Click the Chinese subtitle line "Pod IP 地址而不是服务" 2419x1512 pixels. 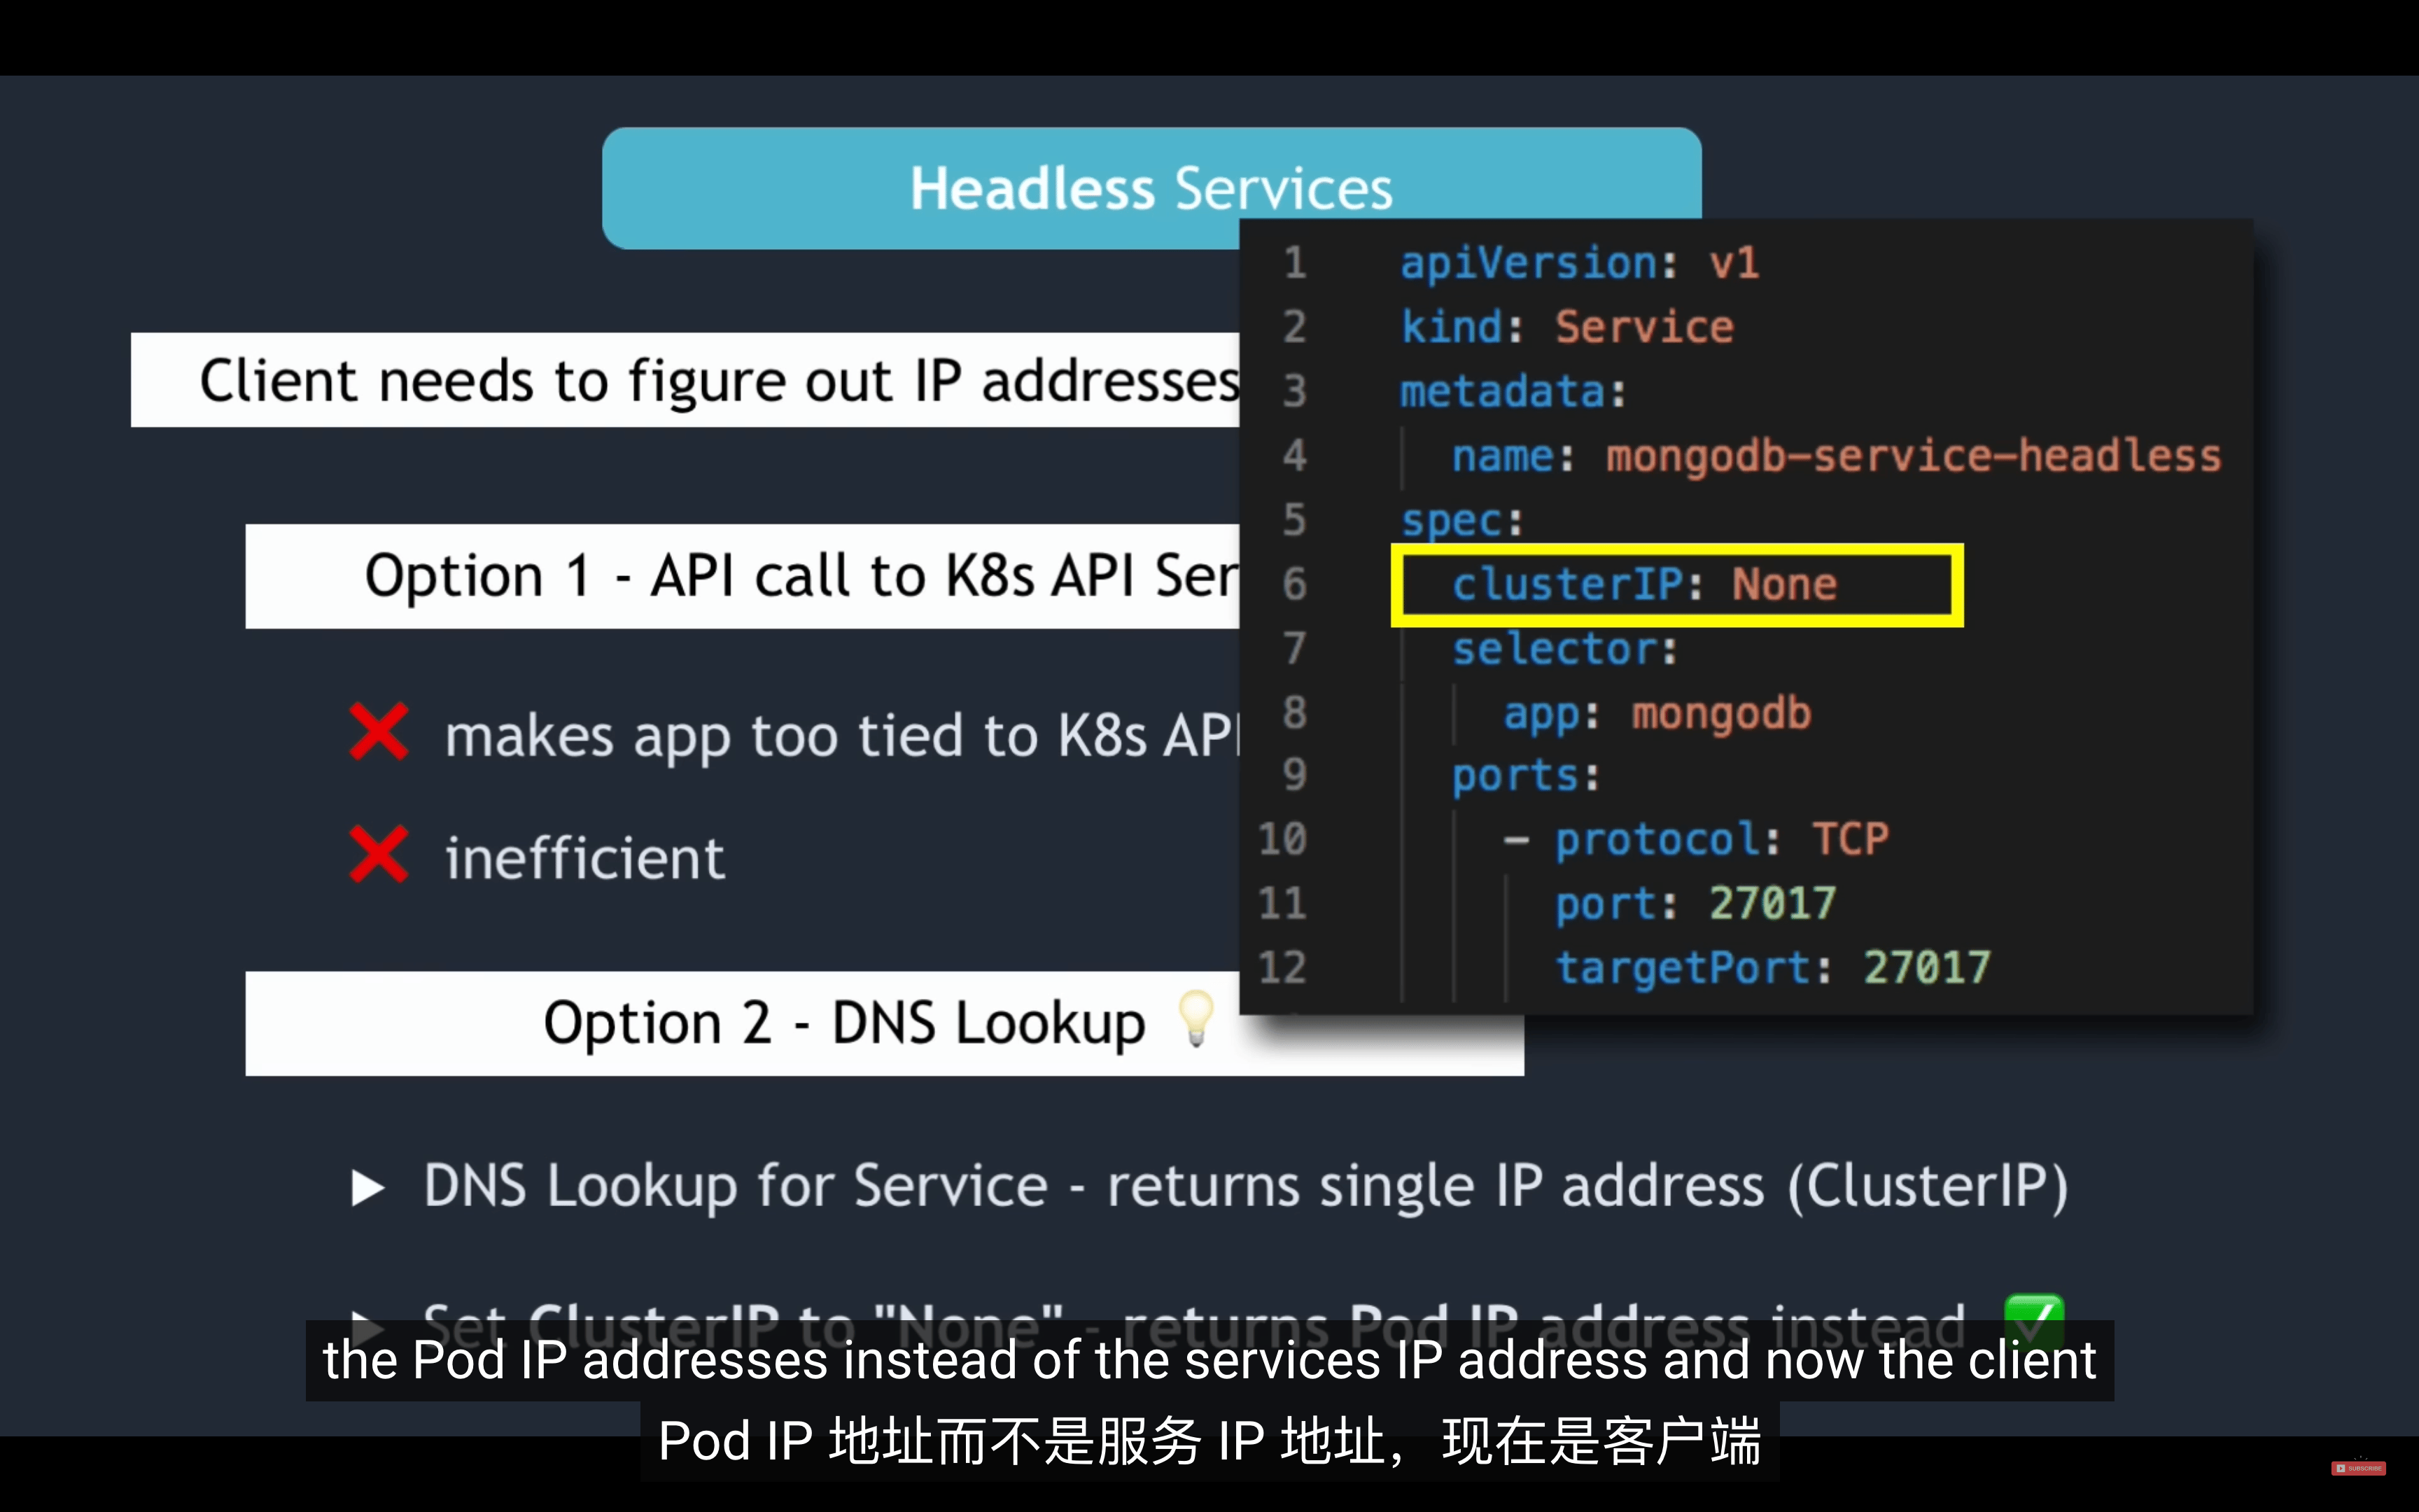1209,1441
